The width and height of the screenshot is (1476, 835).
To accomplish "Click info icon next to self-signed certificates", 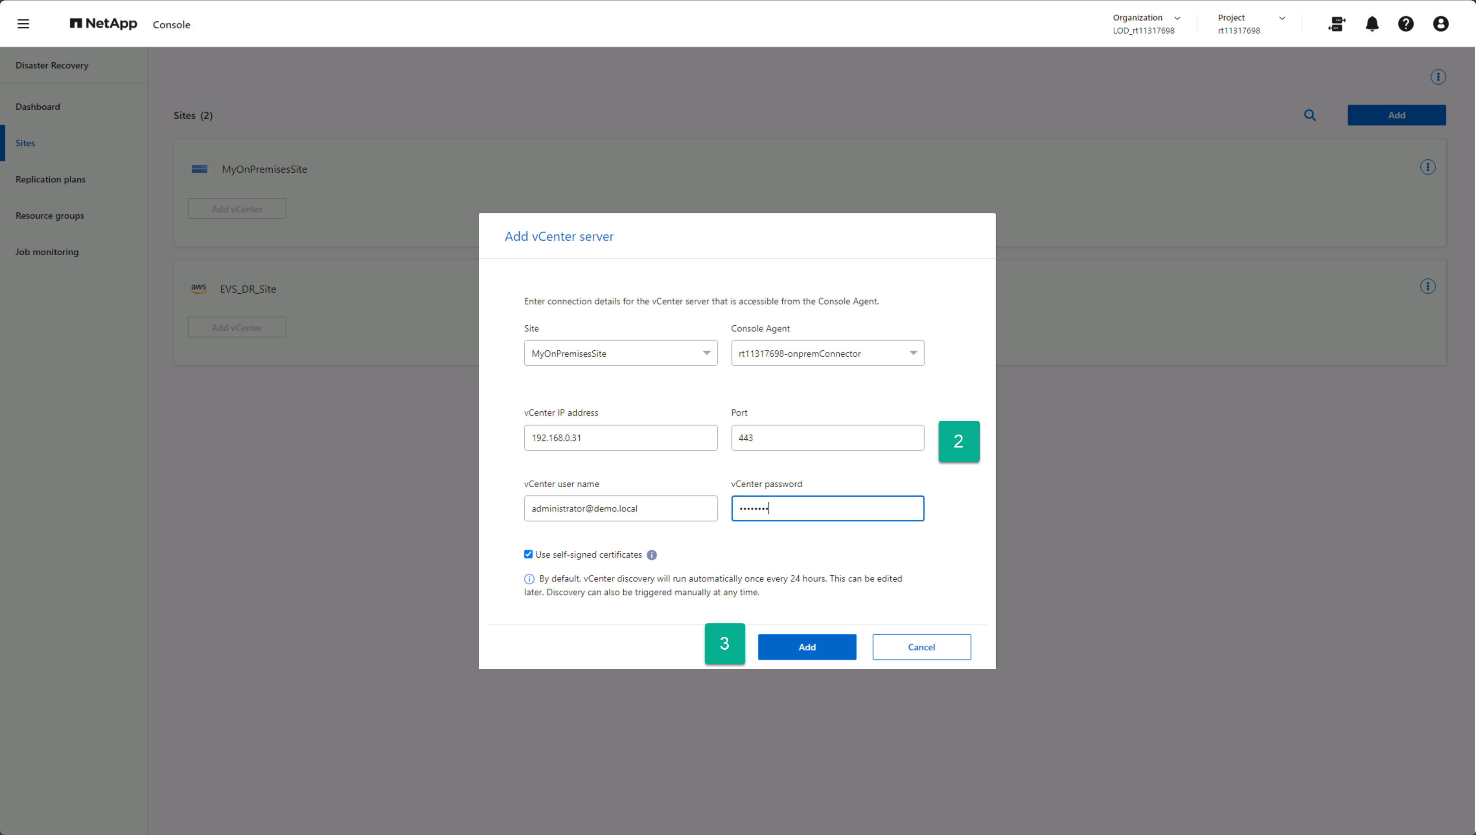I will 651,555.
